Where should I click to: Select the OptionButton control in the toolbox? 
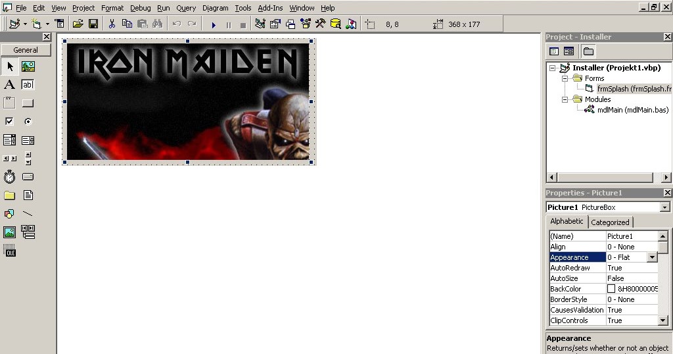28,122
